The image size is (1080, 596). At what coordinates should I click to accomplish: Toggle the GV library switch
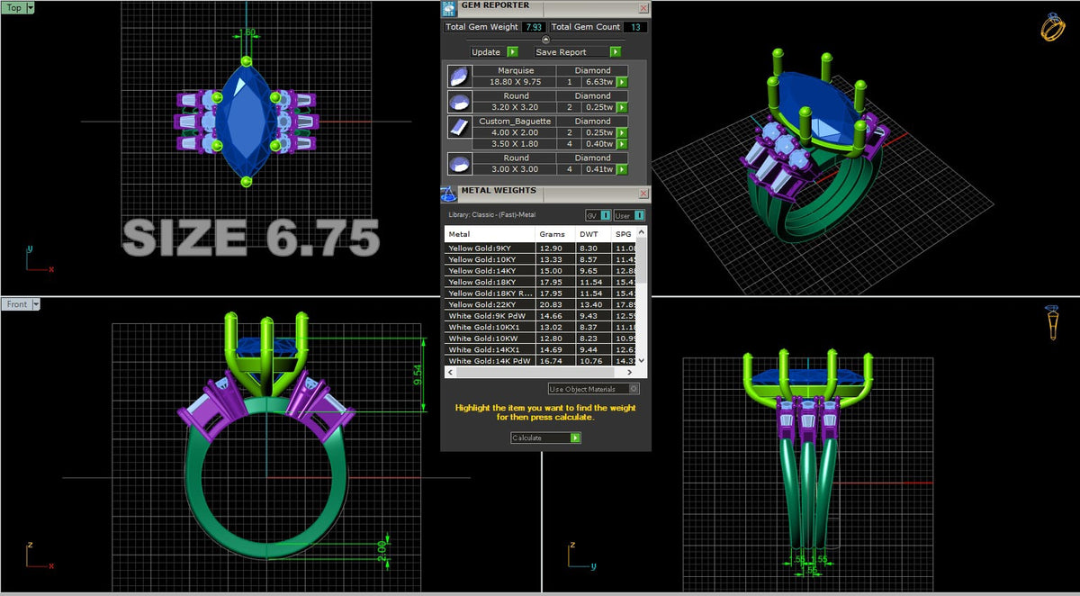coord(598,215)
